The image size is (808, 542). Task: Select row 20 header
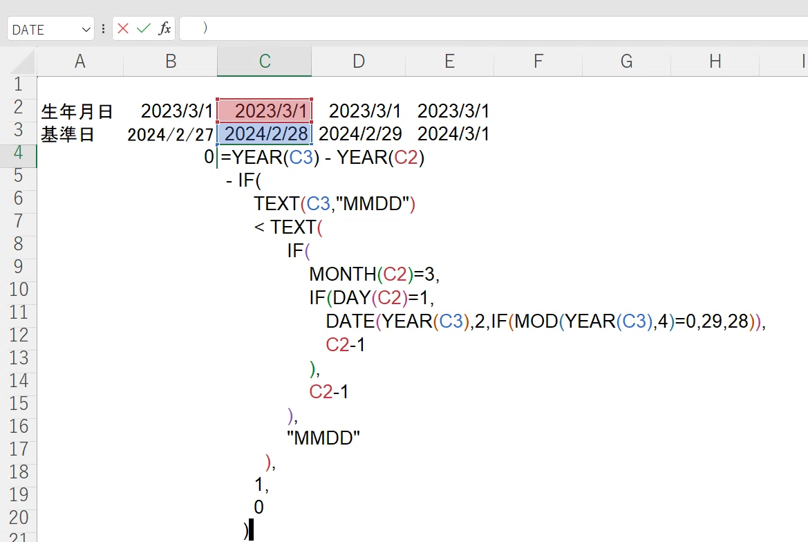click(18, 518)
